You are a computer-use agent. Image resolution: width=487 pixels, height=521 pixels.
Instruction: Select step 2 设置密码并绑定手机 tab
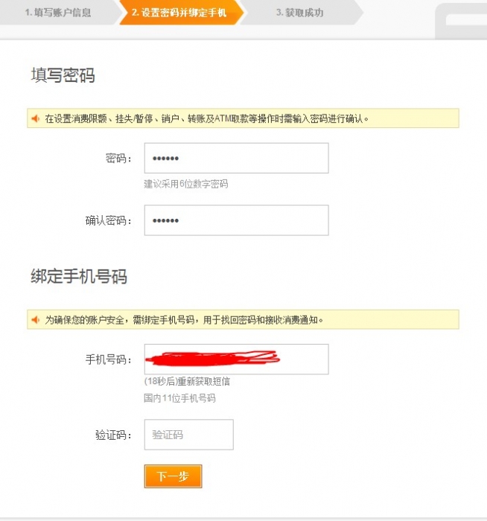point(179,13)
